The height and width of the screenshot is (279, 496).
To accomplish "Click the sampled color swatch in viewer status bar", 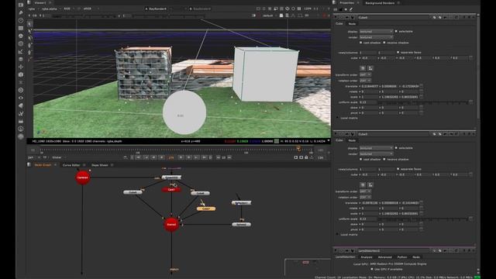I will [x=277, y=141].
